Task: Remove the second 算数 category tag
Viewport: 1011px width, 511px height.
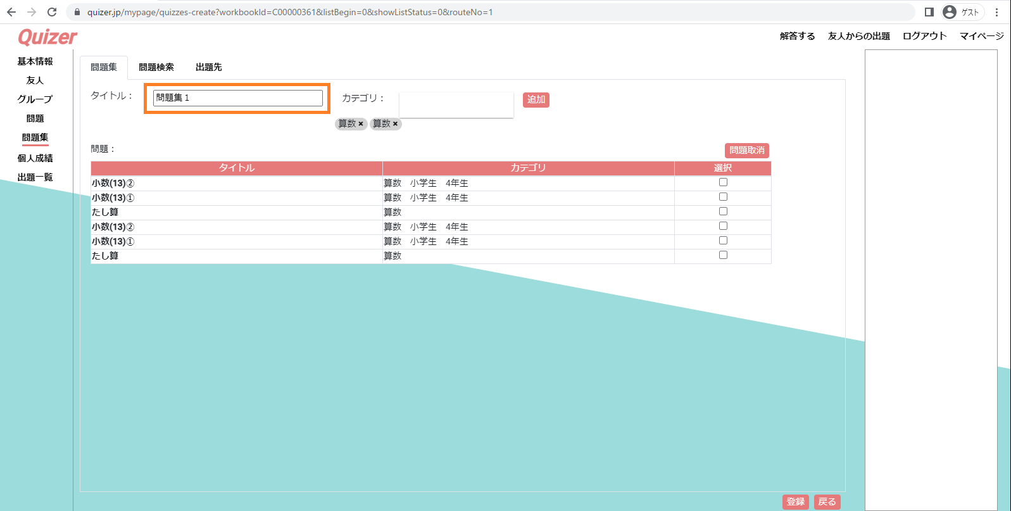Action: coord(395,124)
